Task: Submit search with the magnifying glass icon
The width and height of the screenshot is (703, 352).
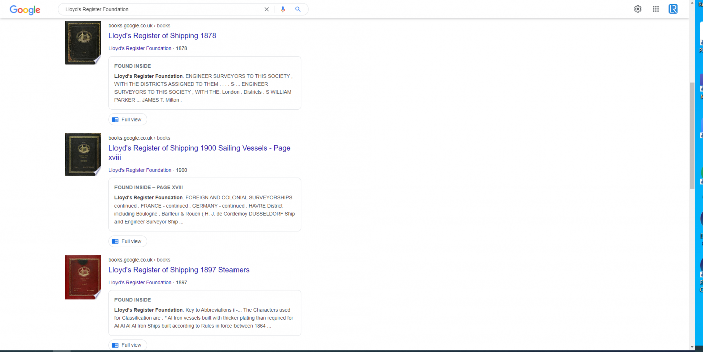Action: click(x=298, y=9)
